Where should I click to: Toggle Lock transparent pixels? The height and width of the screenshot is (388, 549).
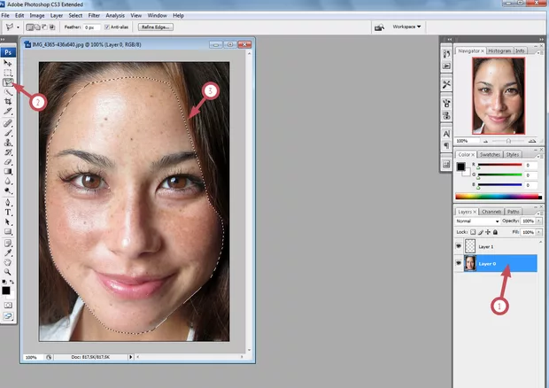[473, 232]
